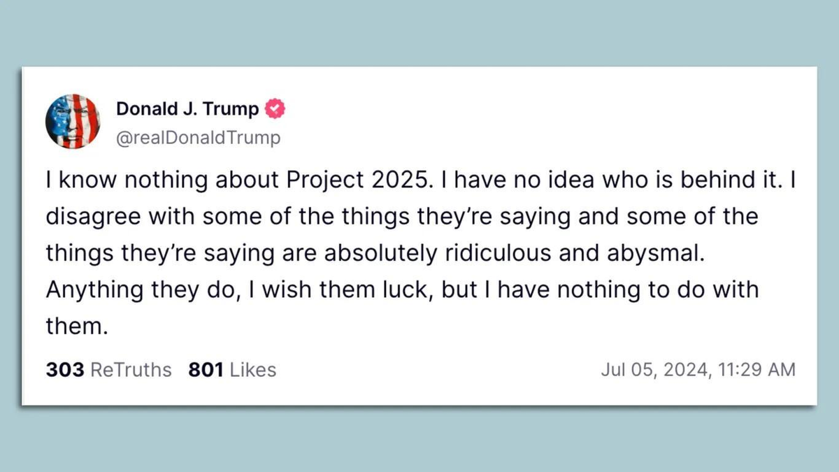Open the flag-painted profile avatar

pos(73,121)
